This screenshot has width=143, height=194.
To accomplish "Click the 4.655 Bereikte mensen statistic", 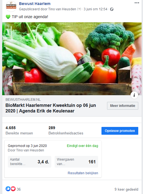I will click(x=19, y=131).
